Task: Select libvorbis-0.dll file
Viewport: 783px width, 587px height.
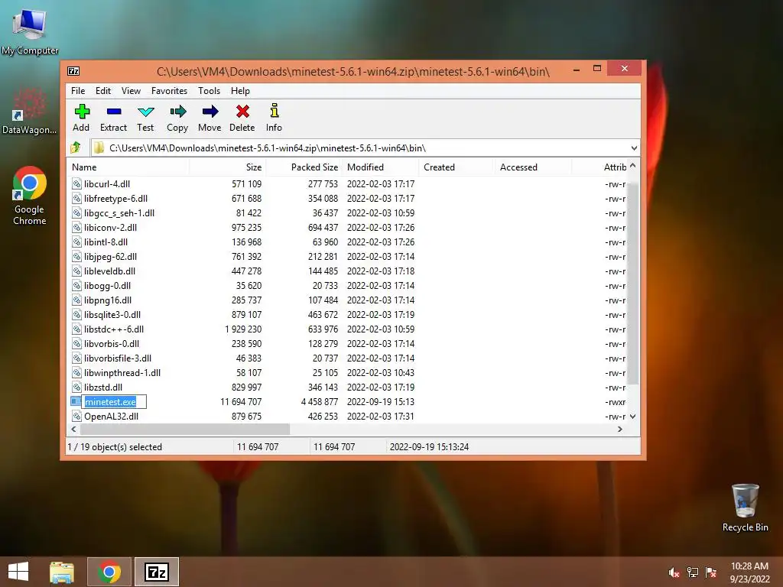Action: [x=112, y=343]
